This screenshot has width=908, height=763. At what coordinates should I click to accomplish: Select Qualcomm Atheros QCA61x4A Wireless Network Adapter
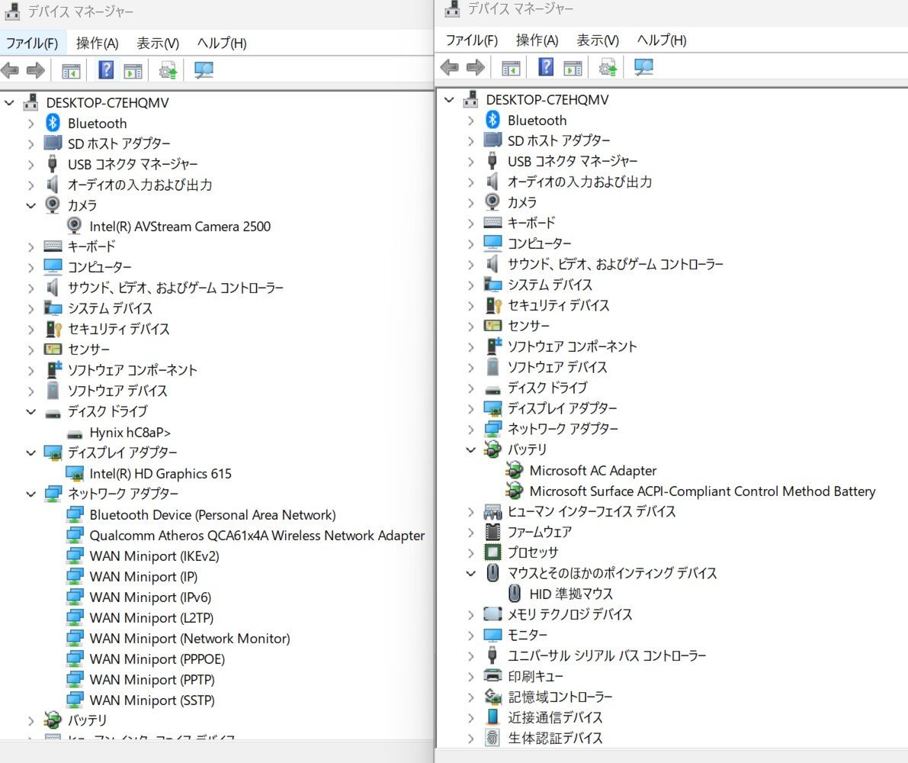pyautogui.click(x=257, y=536)
